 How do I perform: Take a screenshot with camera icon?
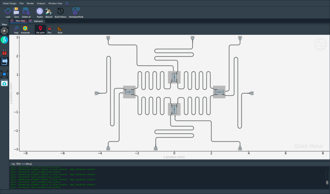pyautogui.click(x=4, y=83)
